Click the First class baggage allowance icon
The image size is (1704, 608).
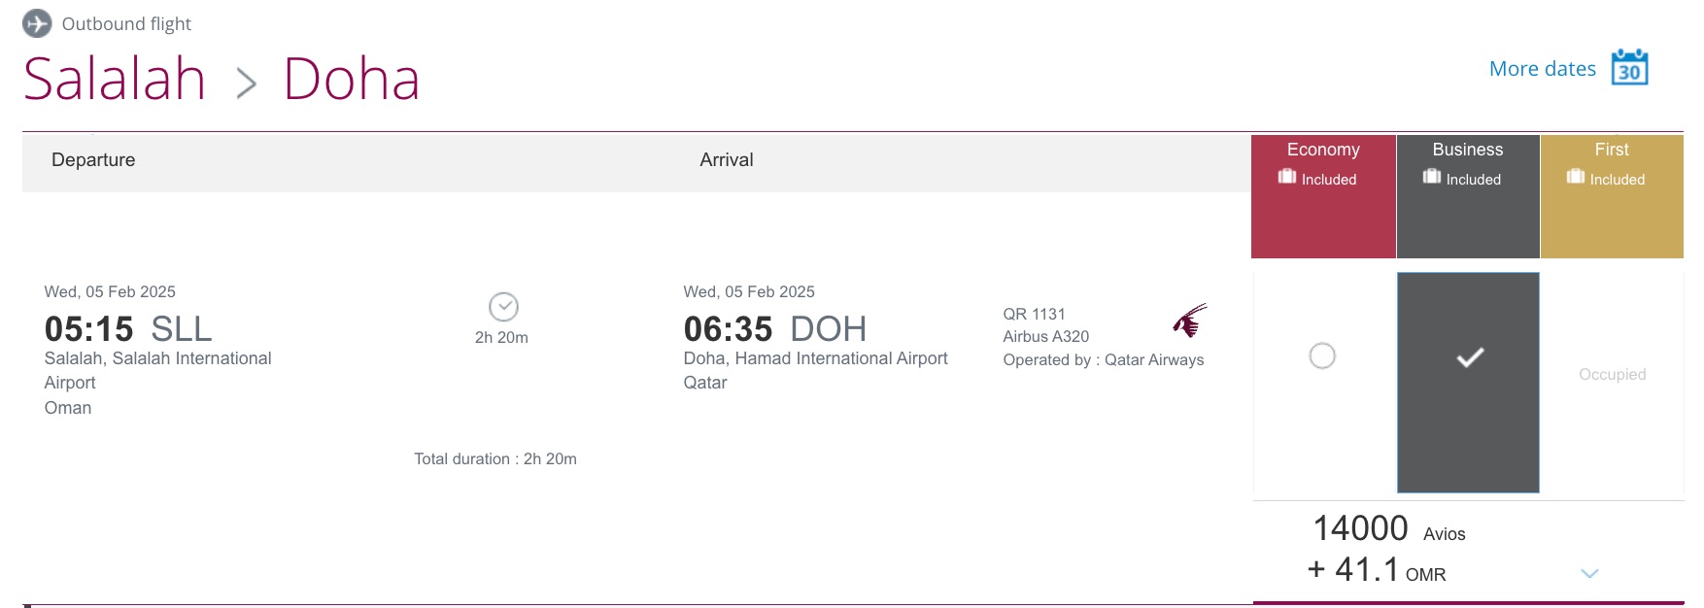coord(1577,177)
